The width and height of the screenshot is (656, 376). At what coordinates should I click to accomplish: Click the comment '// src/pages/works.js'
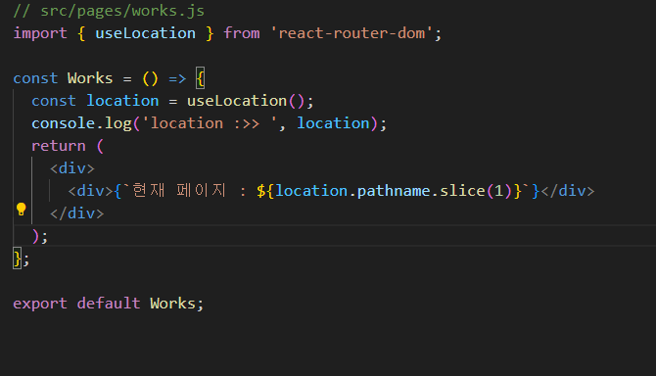click(109, 11)
